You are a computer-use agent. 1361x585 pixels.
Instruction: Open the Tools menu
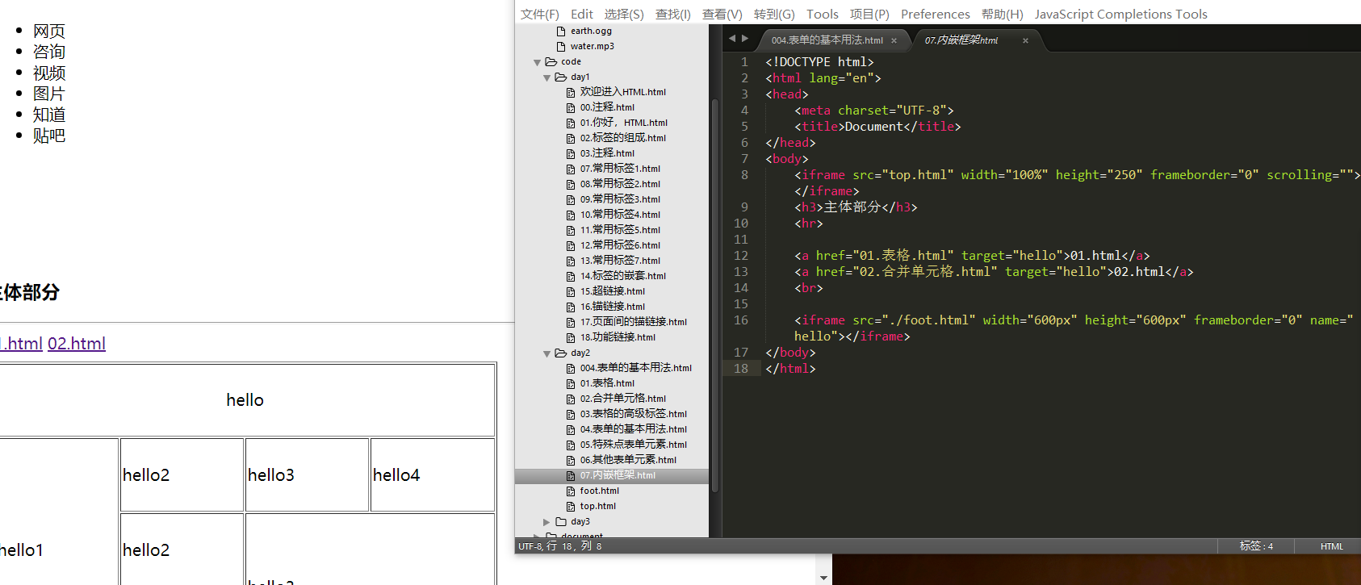(822, 14)
